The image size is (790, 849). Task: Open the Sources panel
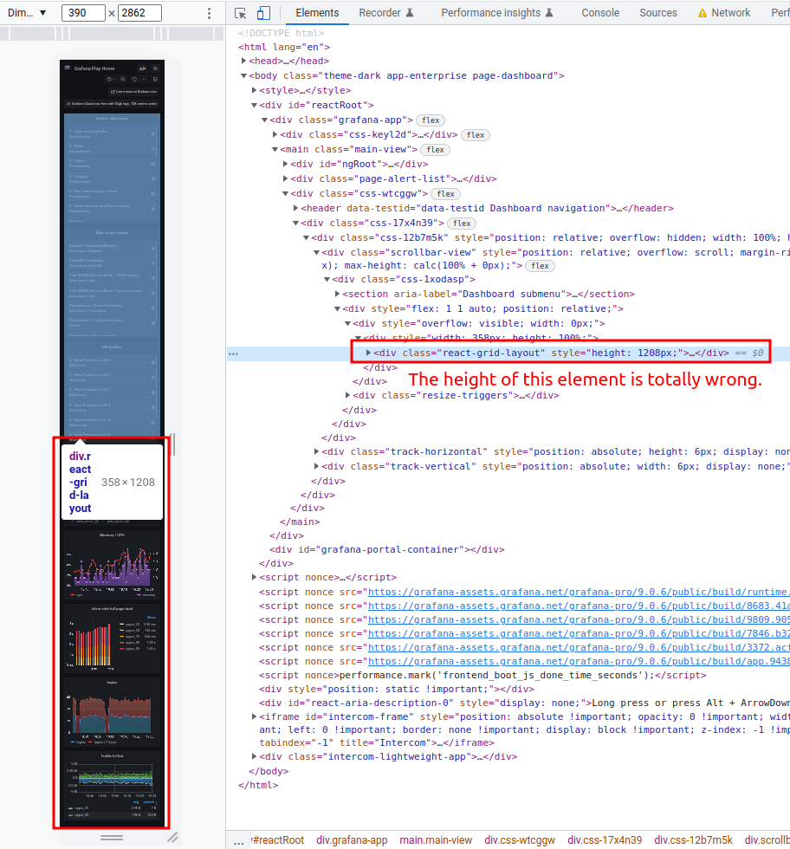[658, 13]
